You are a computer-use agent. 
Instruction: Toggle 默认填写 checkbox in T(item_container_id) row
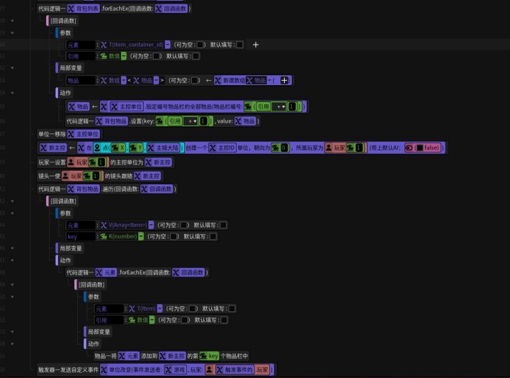239,45
